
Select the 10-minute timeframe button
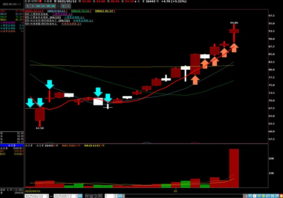click(38, 6)
